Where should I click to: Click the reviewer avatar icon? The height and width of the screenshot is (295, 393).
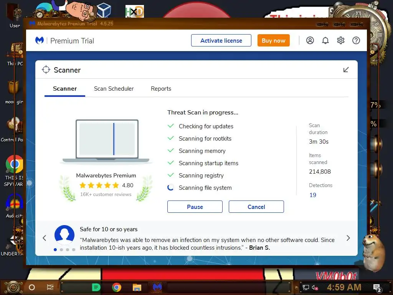coord(64,235)
